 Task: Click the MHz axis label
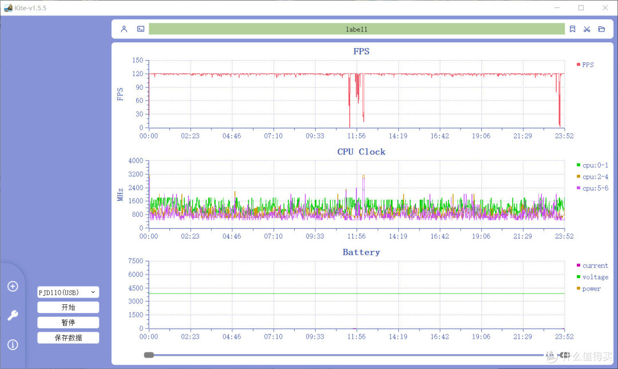point(120,195)
